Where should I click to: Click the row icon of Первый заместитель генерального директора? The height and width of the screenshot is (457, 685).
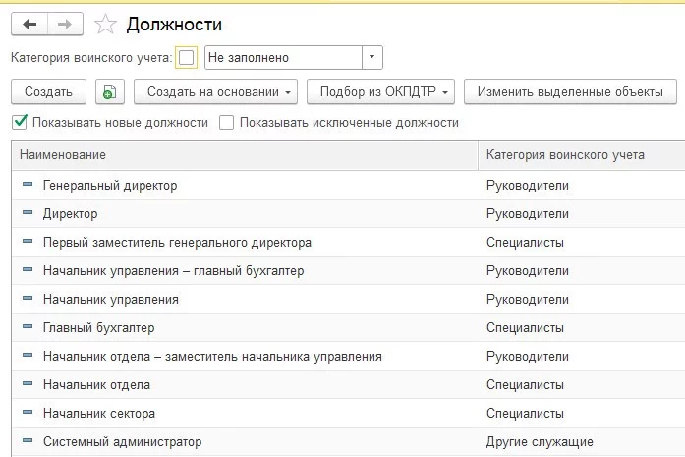click(28, 241)
